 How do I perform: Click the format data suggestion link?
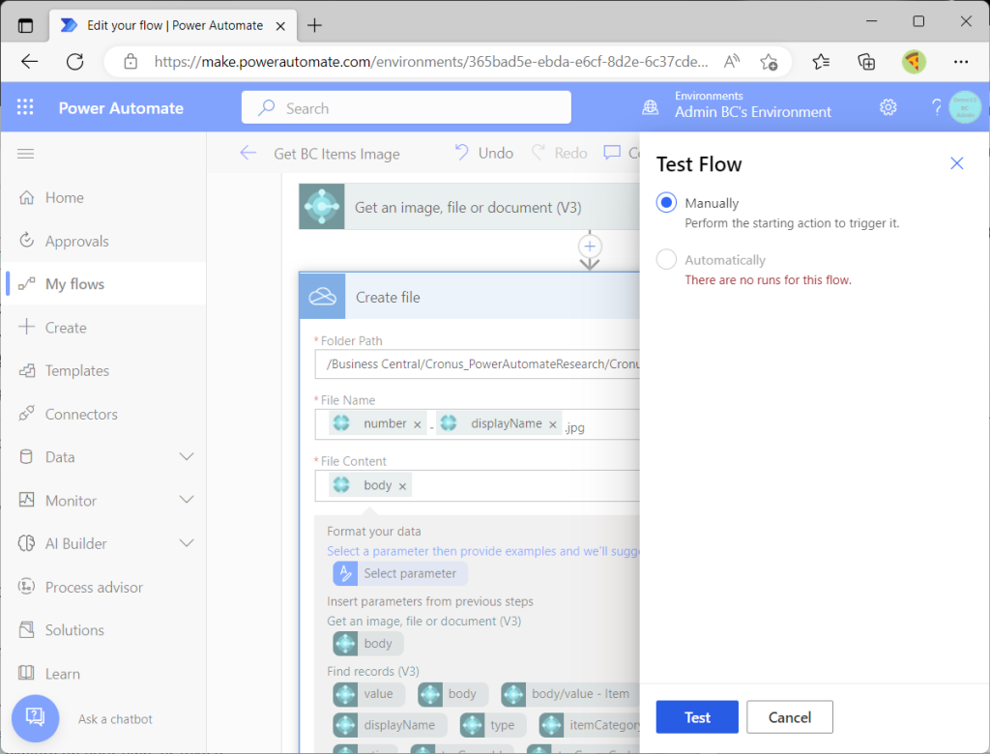pyautogui.click(x=483, y=551)
